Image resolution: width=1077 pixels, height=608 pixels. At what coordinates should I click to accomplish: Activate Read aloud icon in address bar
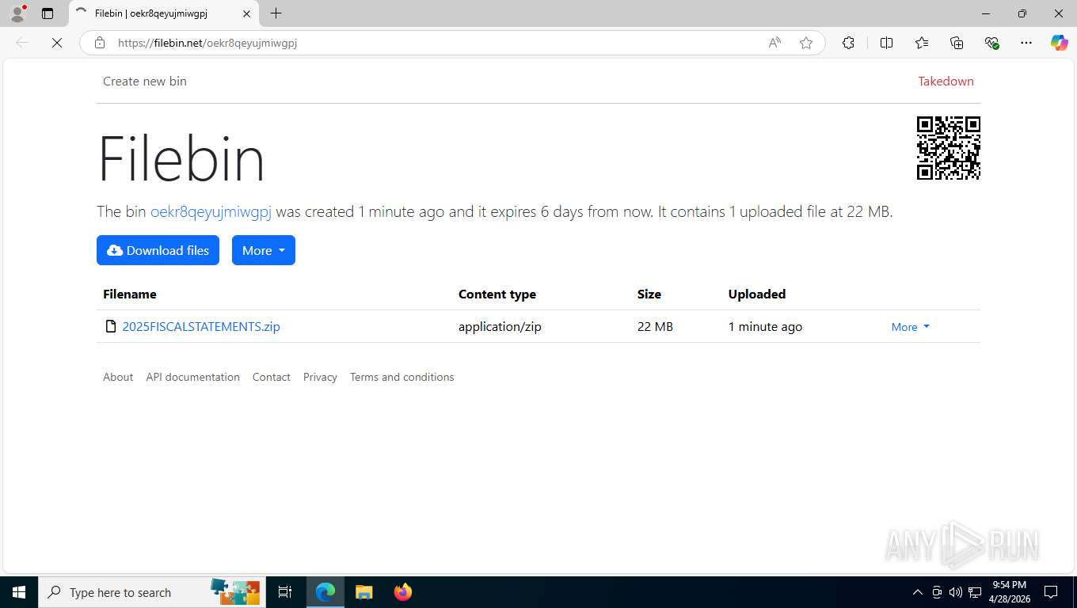click(774, 43)
